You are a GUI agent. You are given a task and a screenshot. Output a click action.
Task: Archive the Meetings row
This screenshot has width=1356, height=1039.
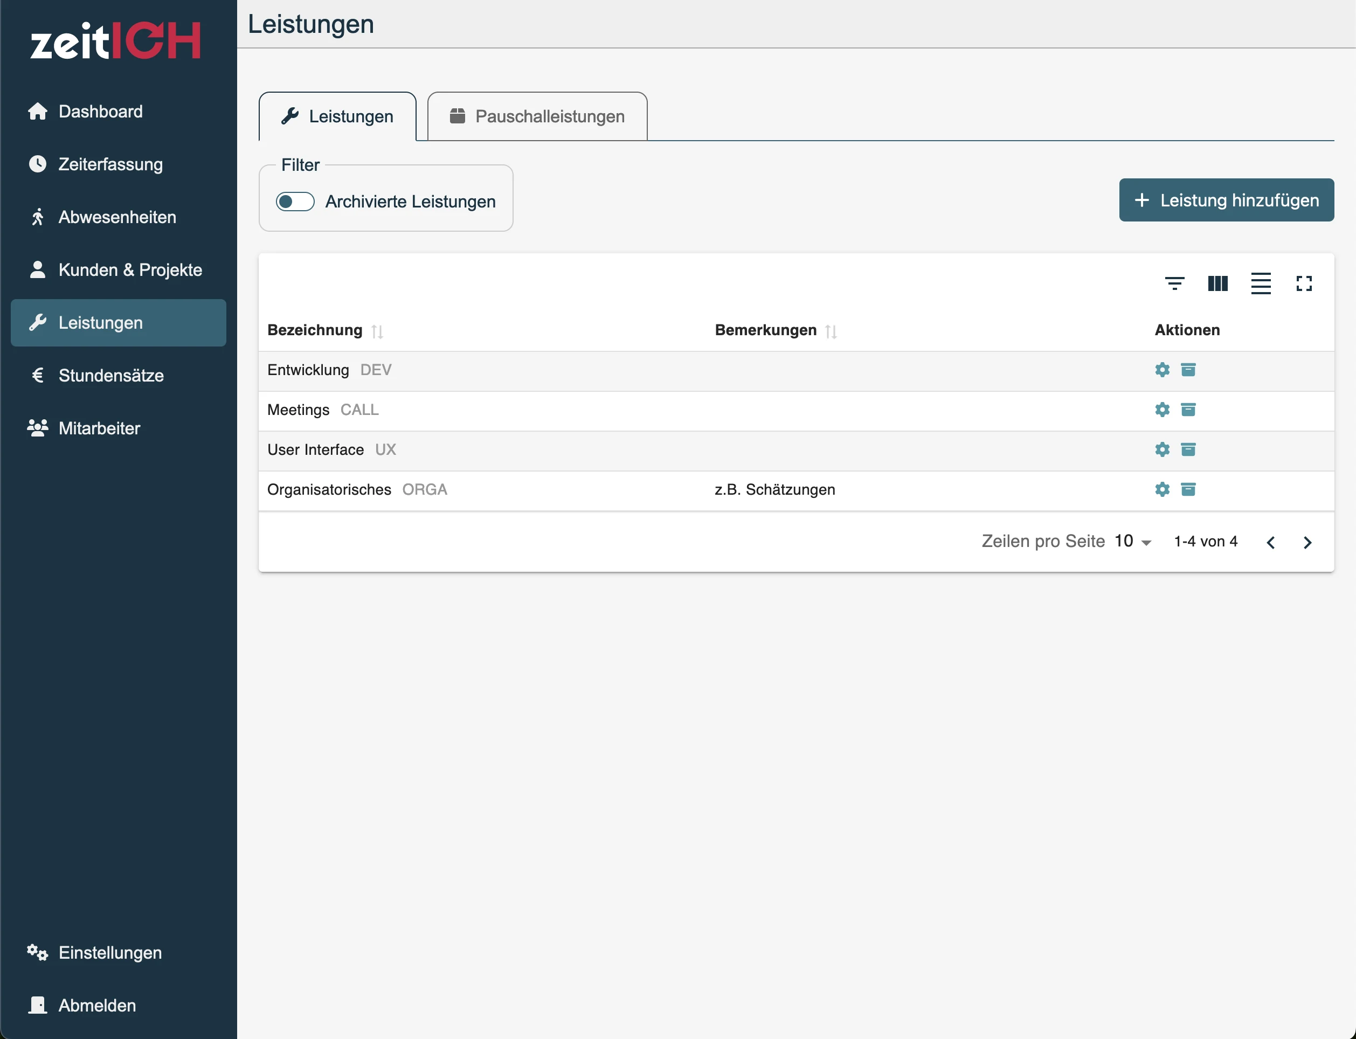[x=1188, y=410]
